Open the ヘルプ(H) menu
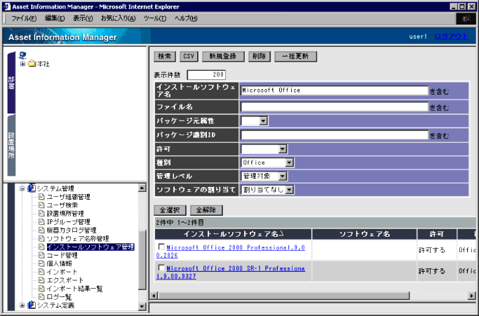Screen dimensions: 479x316 click(186, 19)
